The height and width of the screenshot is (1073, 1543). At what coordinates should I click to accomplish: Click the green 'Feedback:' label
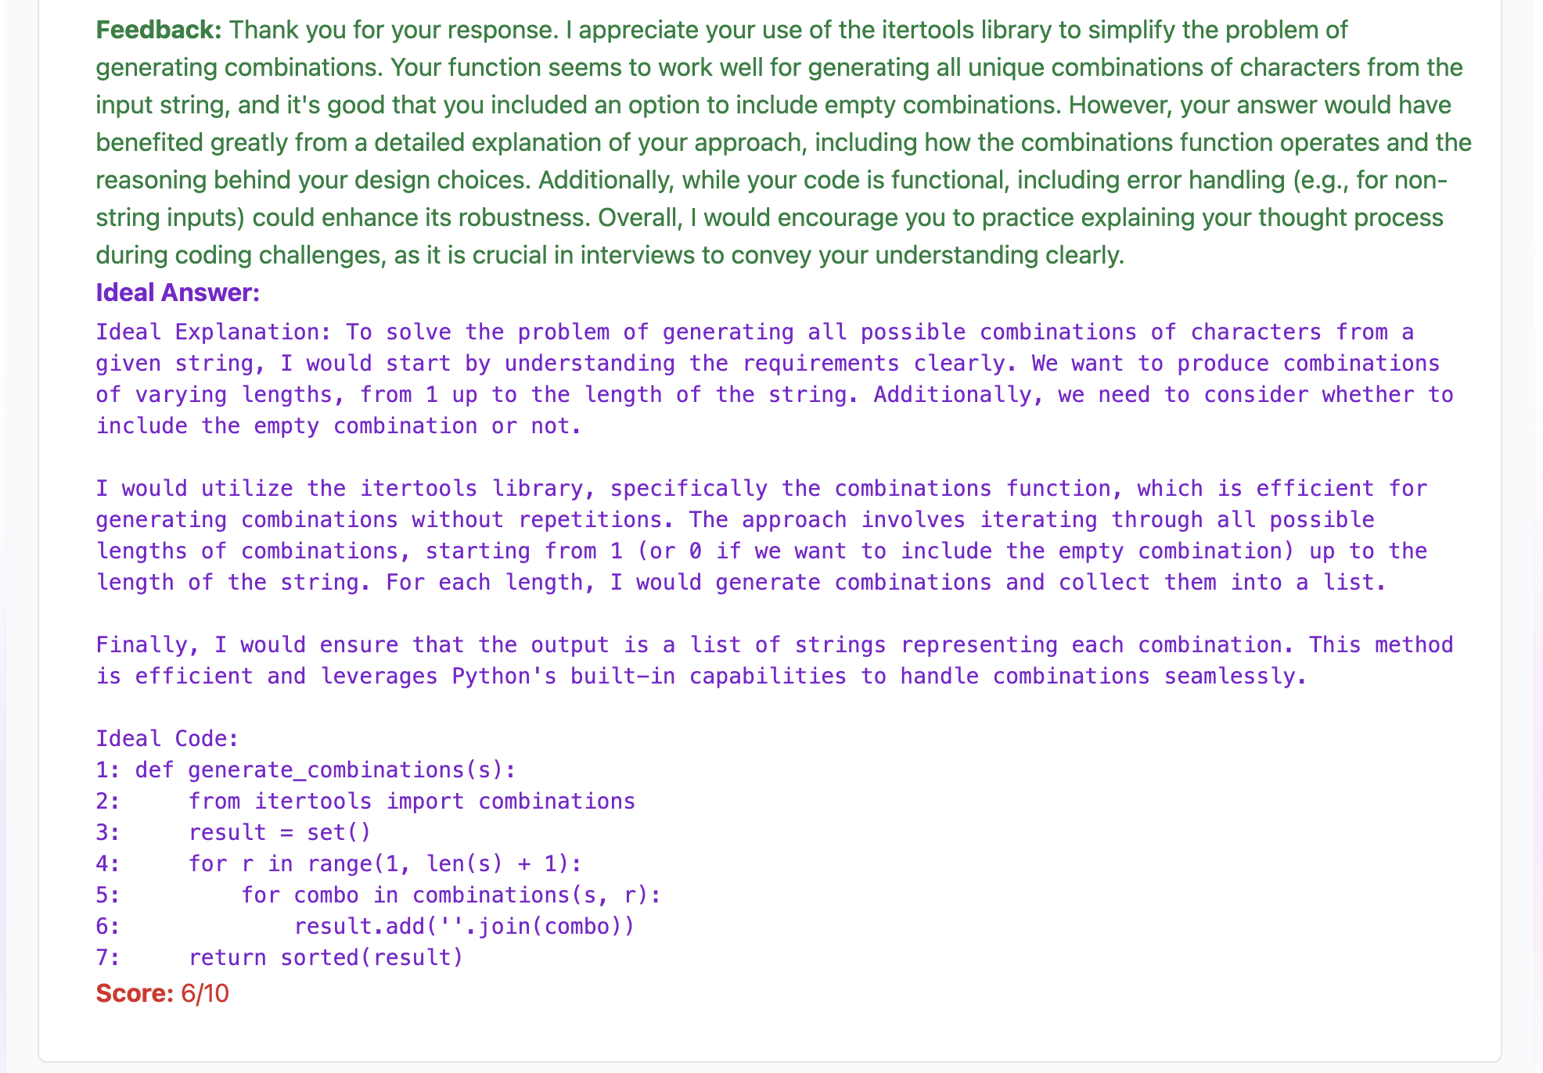click(159, 30)
